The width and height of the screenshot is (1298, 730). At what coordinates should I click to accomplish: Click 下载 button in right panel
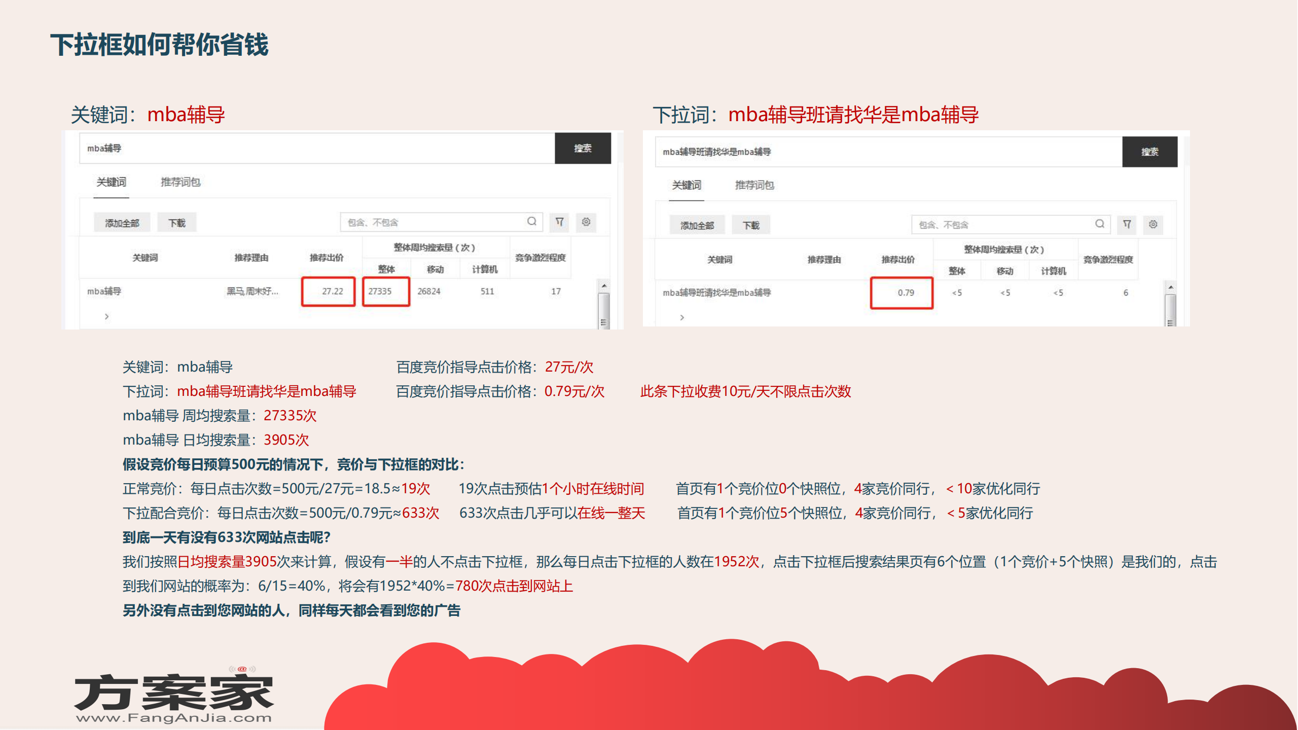click(x=751, y=225)
